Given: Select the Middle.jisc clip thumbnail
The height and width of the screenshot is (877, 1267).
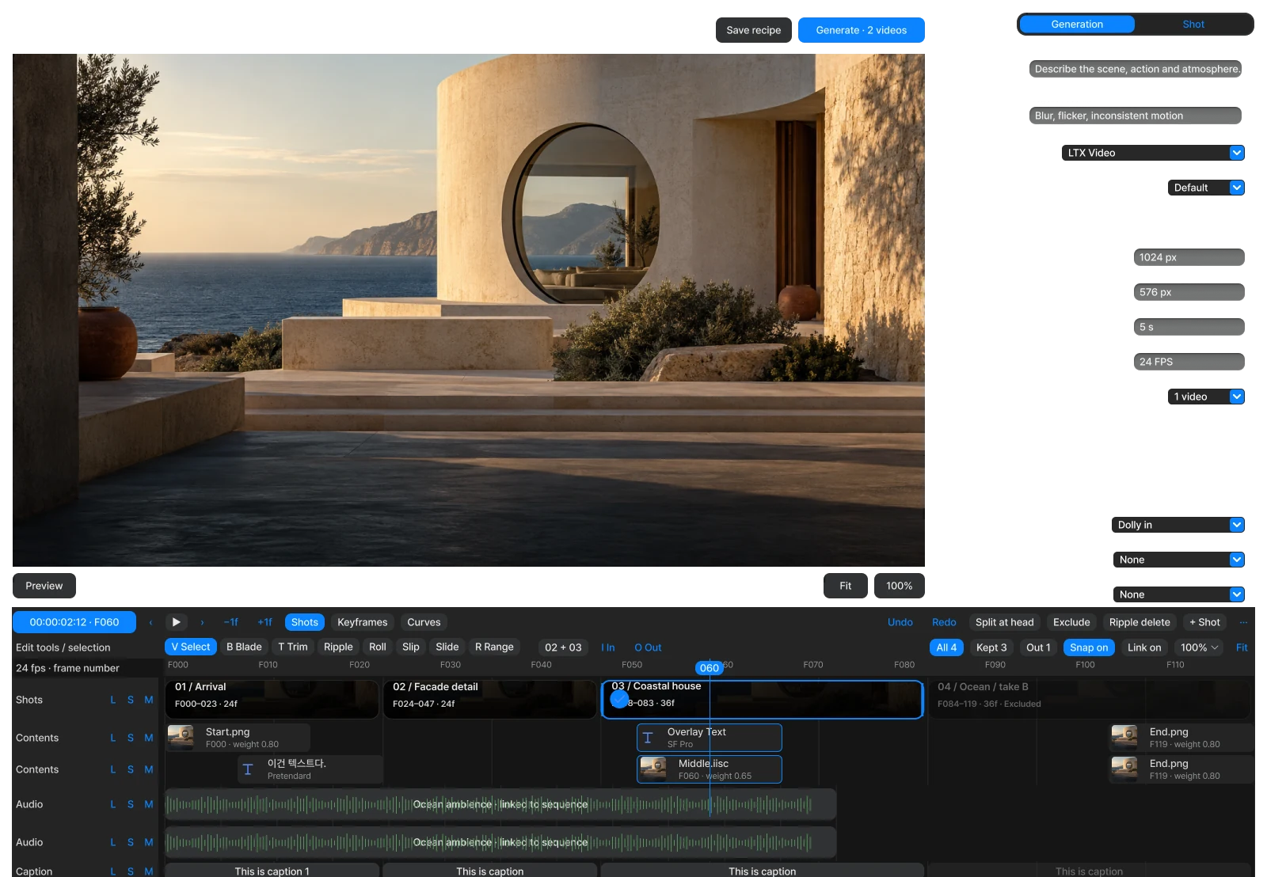Looking at the screenshot, I should pyautogui.click(x=653, y=769).
